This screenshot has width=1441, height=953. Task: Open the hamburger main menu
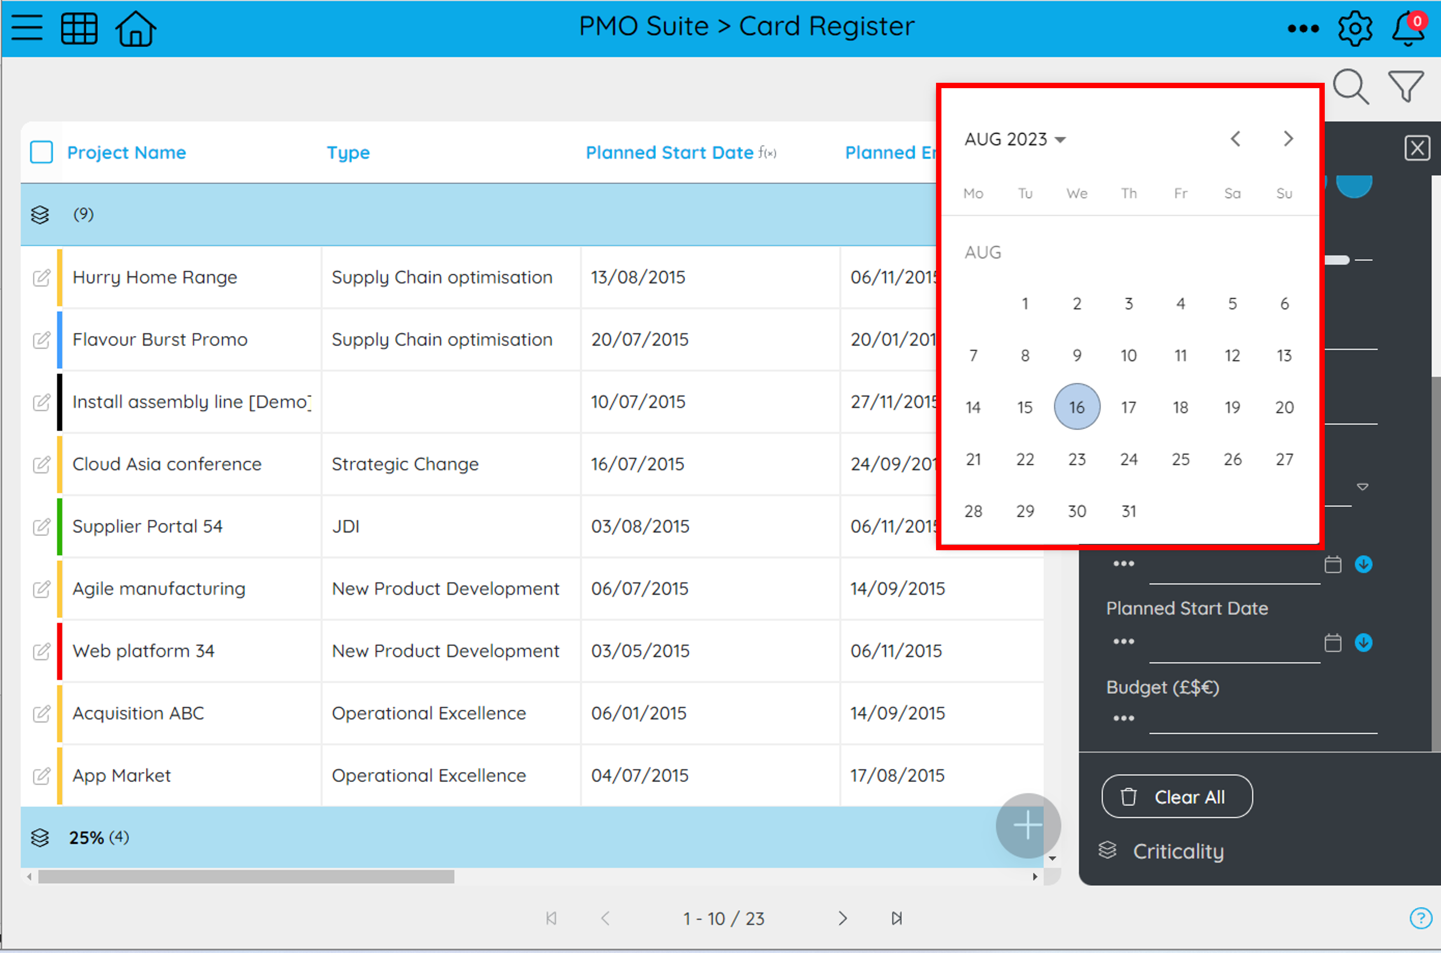pyautogui.click(x=27, y=28)
